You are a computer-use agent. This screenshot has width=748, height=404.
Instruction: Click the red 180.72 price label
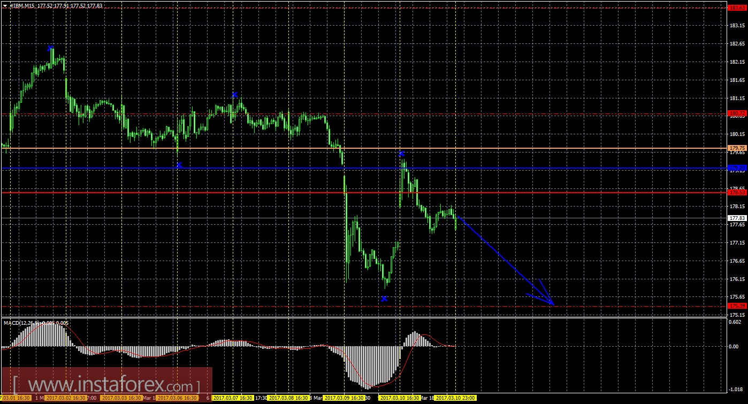737,113
